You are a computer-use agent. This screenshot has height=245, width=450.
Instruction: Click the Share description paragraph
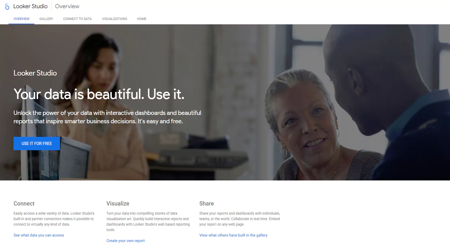click(240, 219)
